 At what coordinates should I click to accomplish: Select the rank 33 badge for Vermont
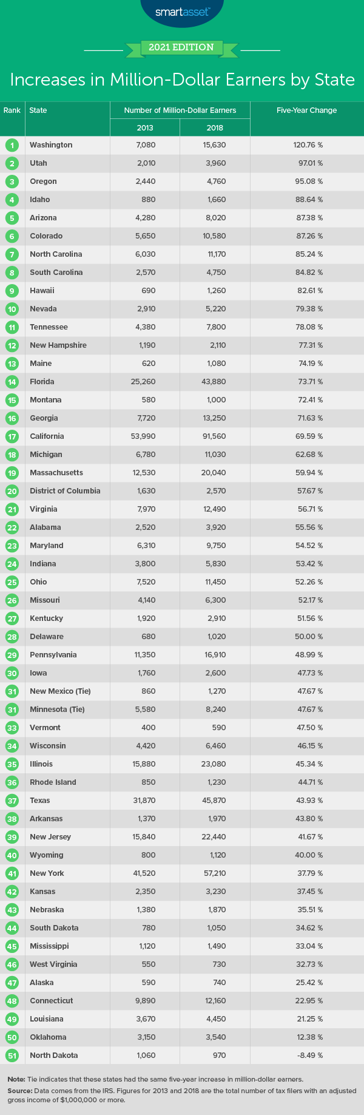click(x=12, y=728)
